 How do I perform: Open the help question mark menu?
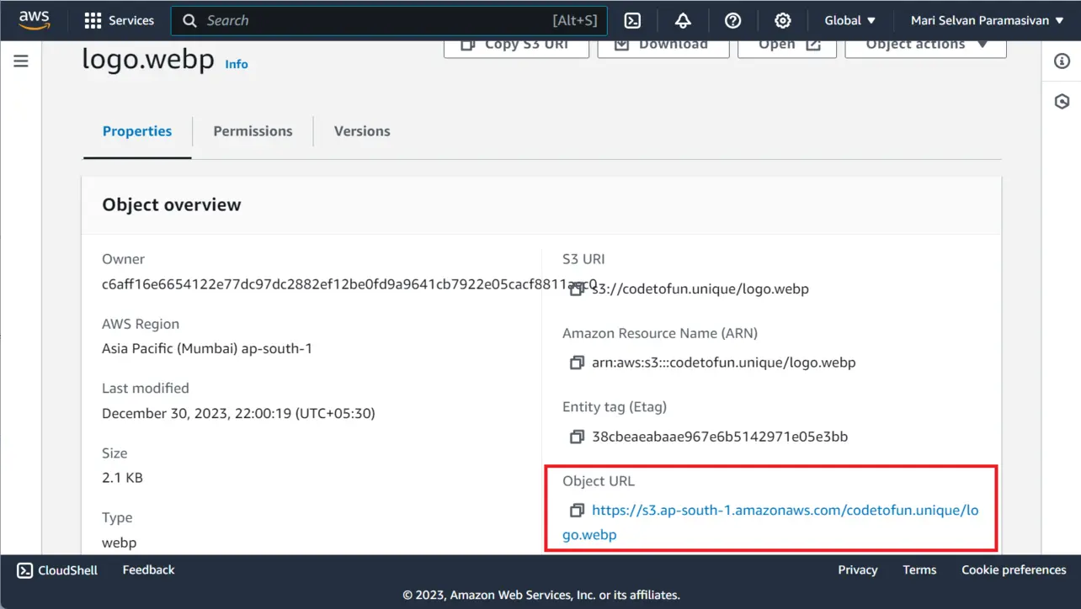point(732,20)
